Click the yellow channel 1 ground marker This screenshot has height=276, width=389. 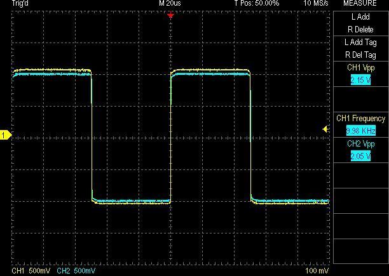tap(6, 135)
